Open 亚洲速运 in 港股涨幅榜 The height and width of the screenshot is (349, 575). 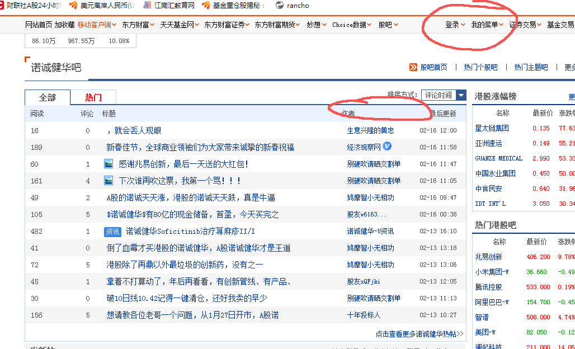point(488,143)
